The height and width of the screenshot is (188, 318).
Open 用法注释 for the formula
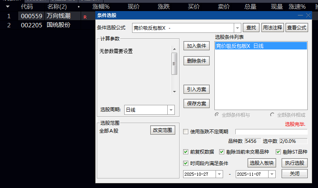273,28
